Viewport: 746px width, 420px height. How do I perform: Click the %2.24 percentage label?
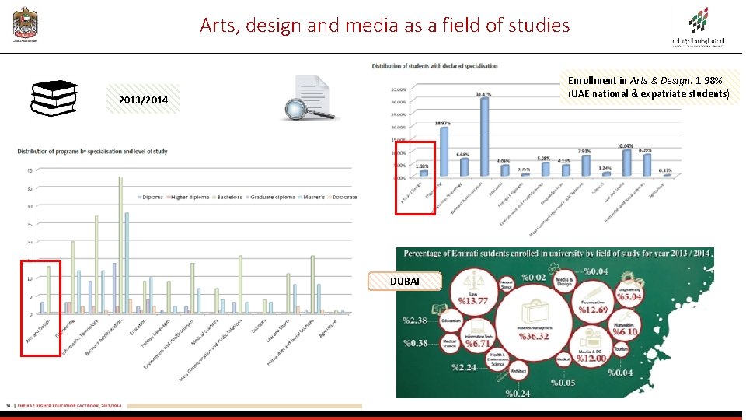click(x=464, y=367)
